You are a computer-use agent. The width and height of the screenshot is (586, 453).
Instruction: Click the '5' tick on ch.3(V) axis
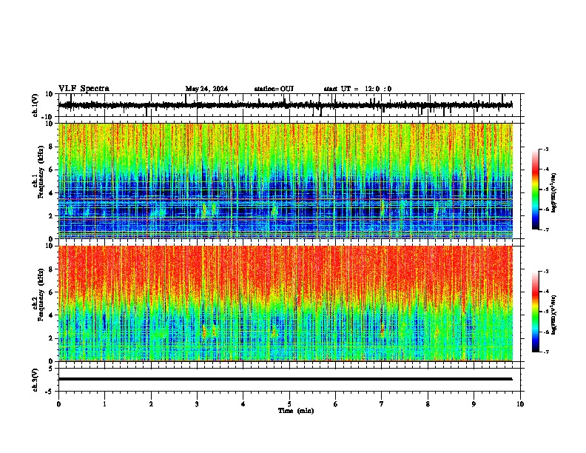tap(51, 368)
